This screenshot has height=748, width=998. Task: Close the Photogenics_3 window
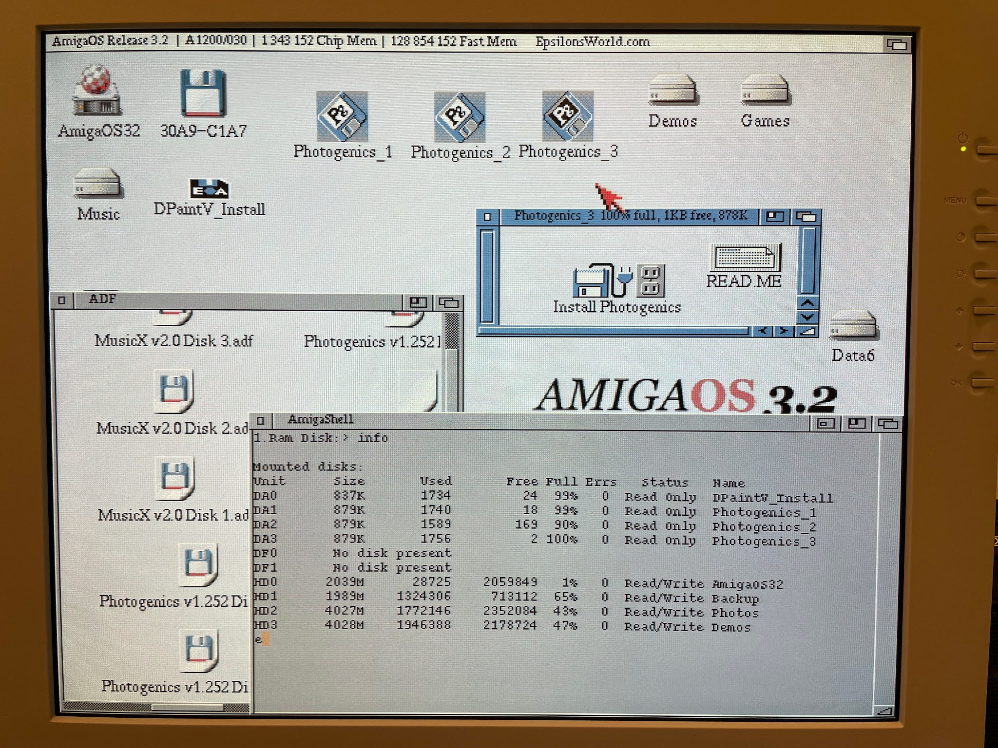pos(487,217)
